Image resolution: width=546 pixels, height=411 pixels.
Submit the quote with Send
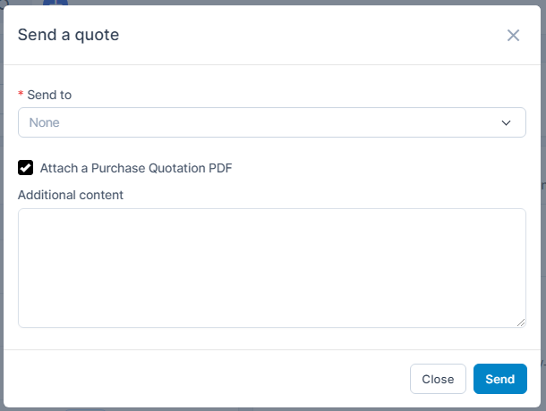coord(499,379)
